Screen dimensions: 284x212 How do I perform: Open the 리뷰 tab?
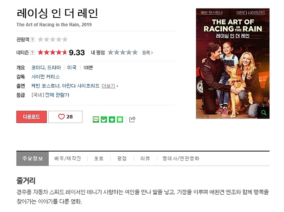click(145, 158)
